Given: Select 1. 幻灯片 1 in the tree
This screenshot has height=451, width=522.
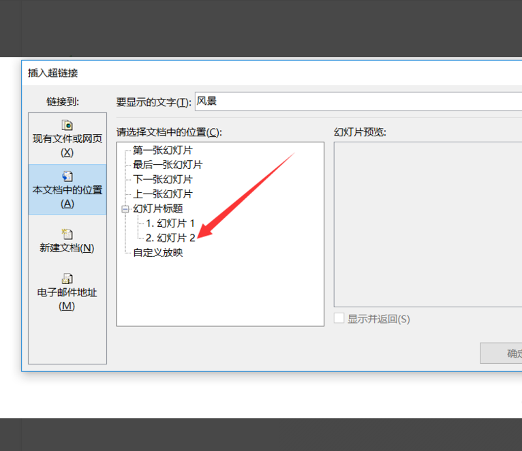Looking at the screenshot, I should tap(170, 223).
